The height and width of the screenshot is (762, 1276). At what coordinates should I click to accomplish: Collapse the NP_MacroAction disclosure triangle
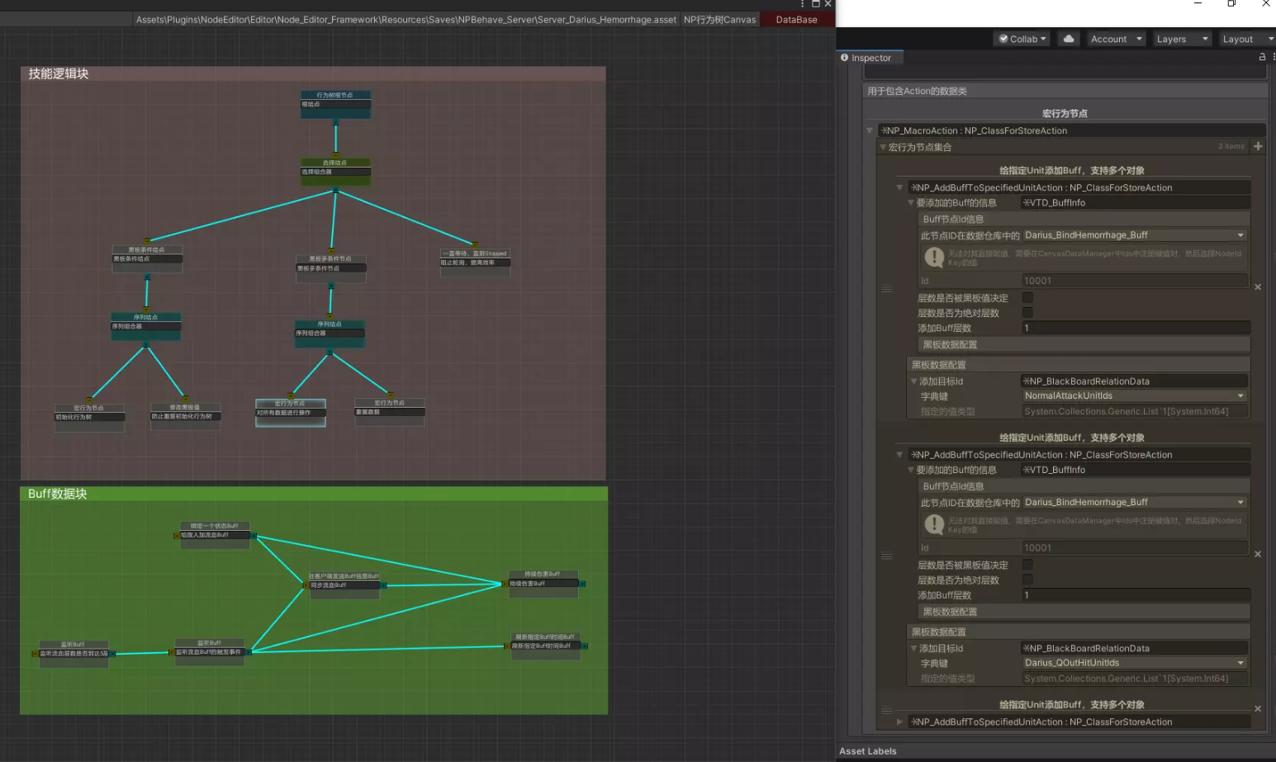coord(870,130)
